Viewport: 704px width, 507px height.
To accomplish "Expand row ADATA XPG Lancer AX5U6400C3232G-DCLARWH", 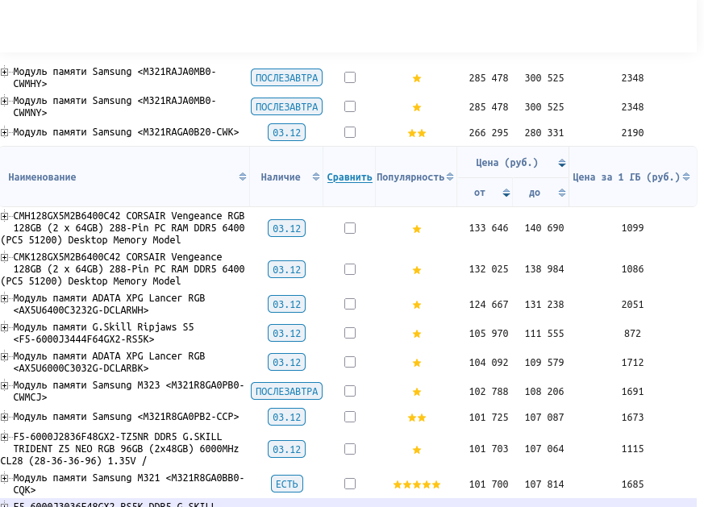I will click(x=4, y=298).
